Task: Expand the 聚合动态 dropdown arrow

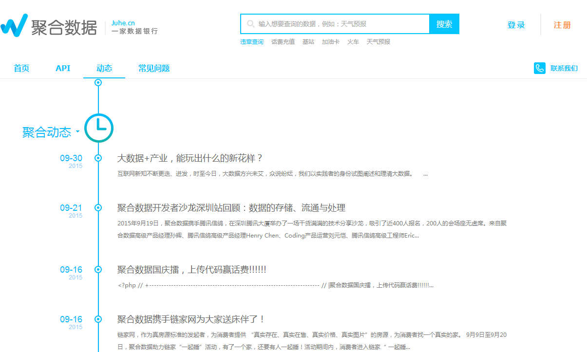Action: (77, 131)
